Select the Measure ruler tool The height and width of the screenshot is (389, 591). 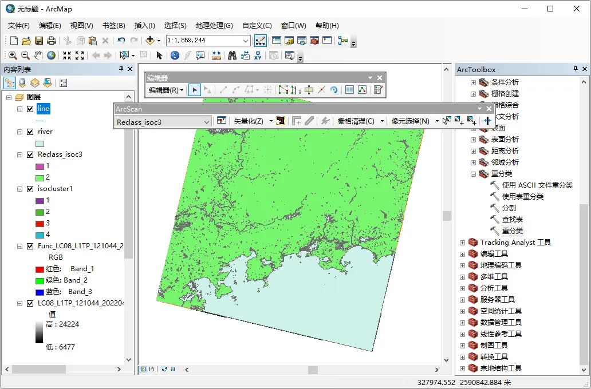click(x=216, y=55)
